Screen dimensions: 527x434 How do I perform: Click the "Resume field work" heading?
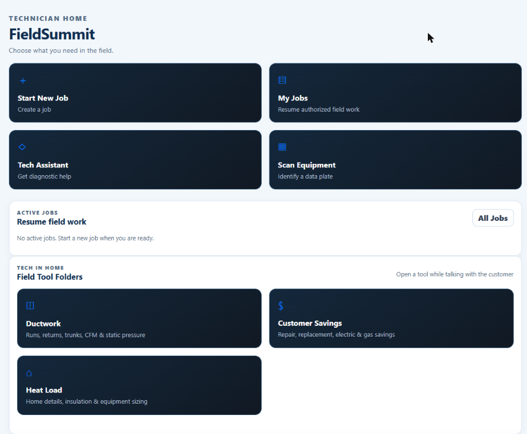pos(52,222)
